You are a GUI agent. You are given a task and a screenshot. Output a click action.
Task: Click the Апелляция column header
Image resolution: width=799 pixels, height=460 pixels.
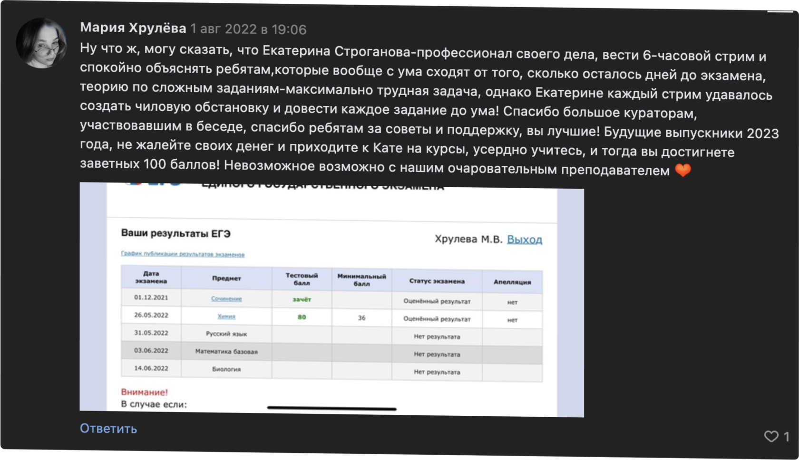click(512, 282)
